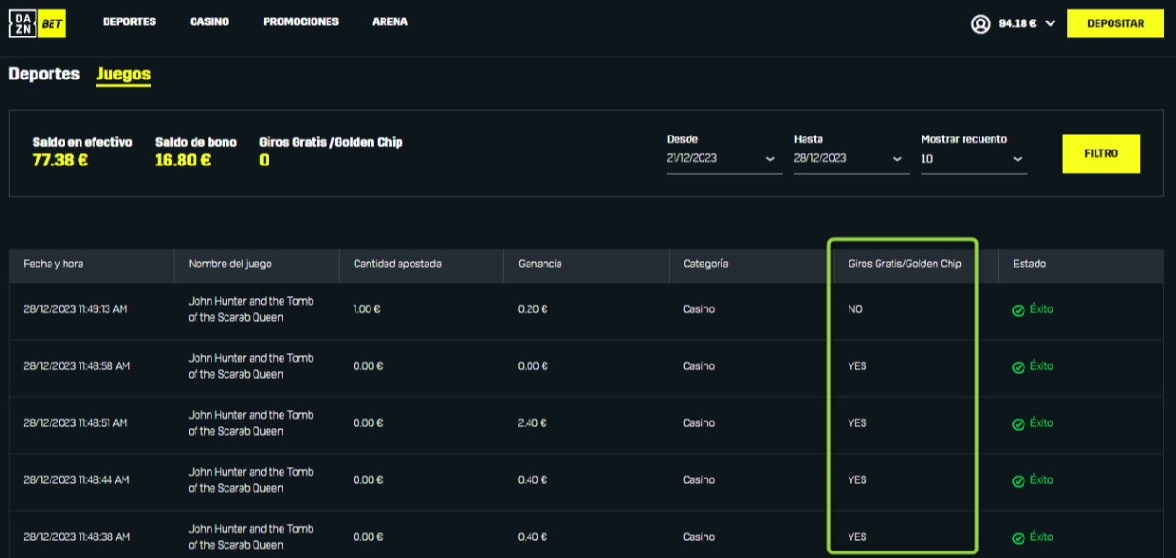Click the DEPOSITAR button

[1116, 24]
